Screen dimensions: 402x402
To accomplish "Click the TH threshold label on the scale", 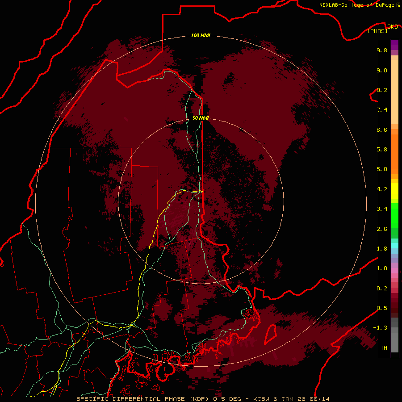I will tap(384, 348).
